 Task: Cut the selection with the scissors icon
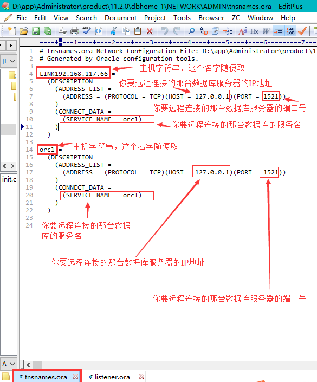tap(113, 31)
